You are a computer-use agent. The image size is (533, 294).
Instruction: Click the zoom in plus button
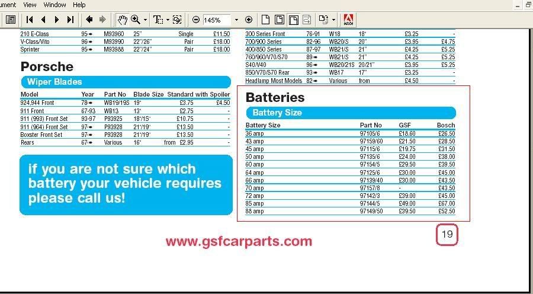[249, 20]
